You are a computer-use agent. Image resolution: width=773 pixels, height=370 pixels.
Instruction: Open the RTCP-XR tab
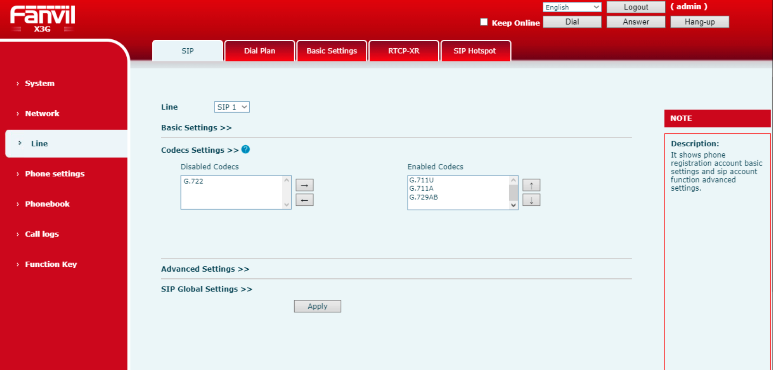point(404,51)
